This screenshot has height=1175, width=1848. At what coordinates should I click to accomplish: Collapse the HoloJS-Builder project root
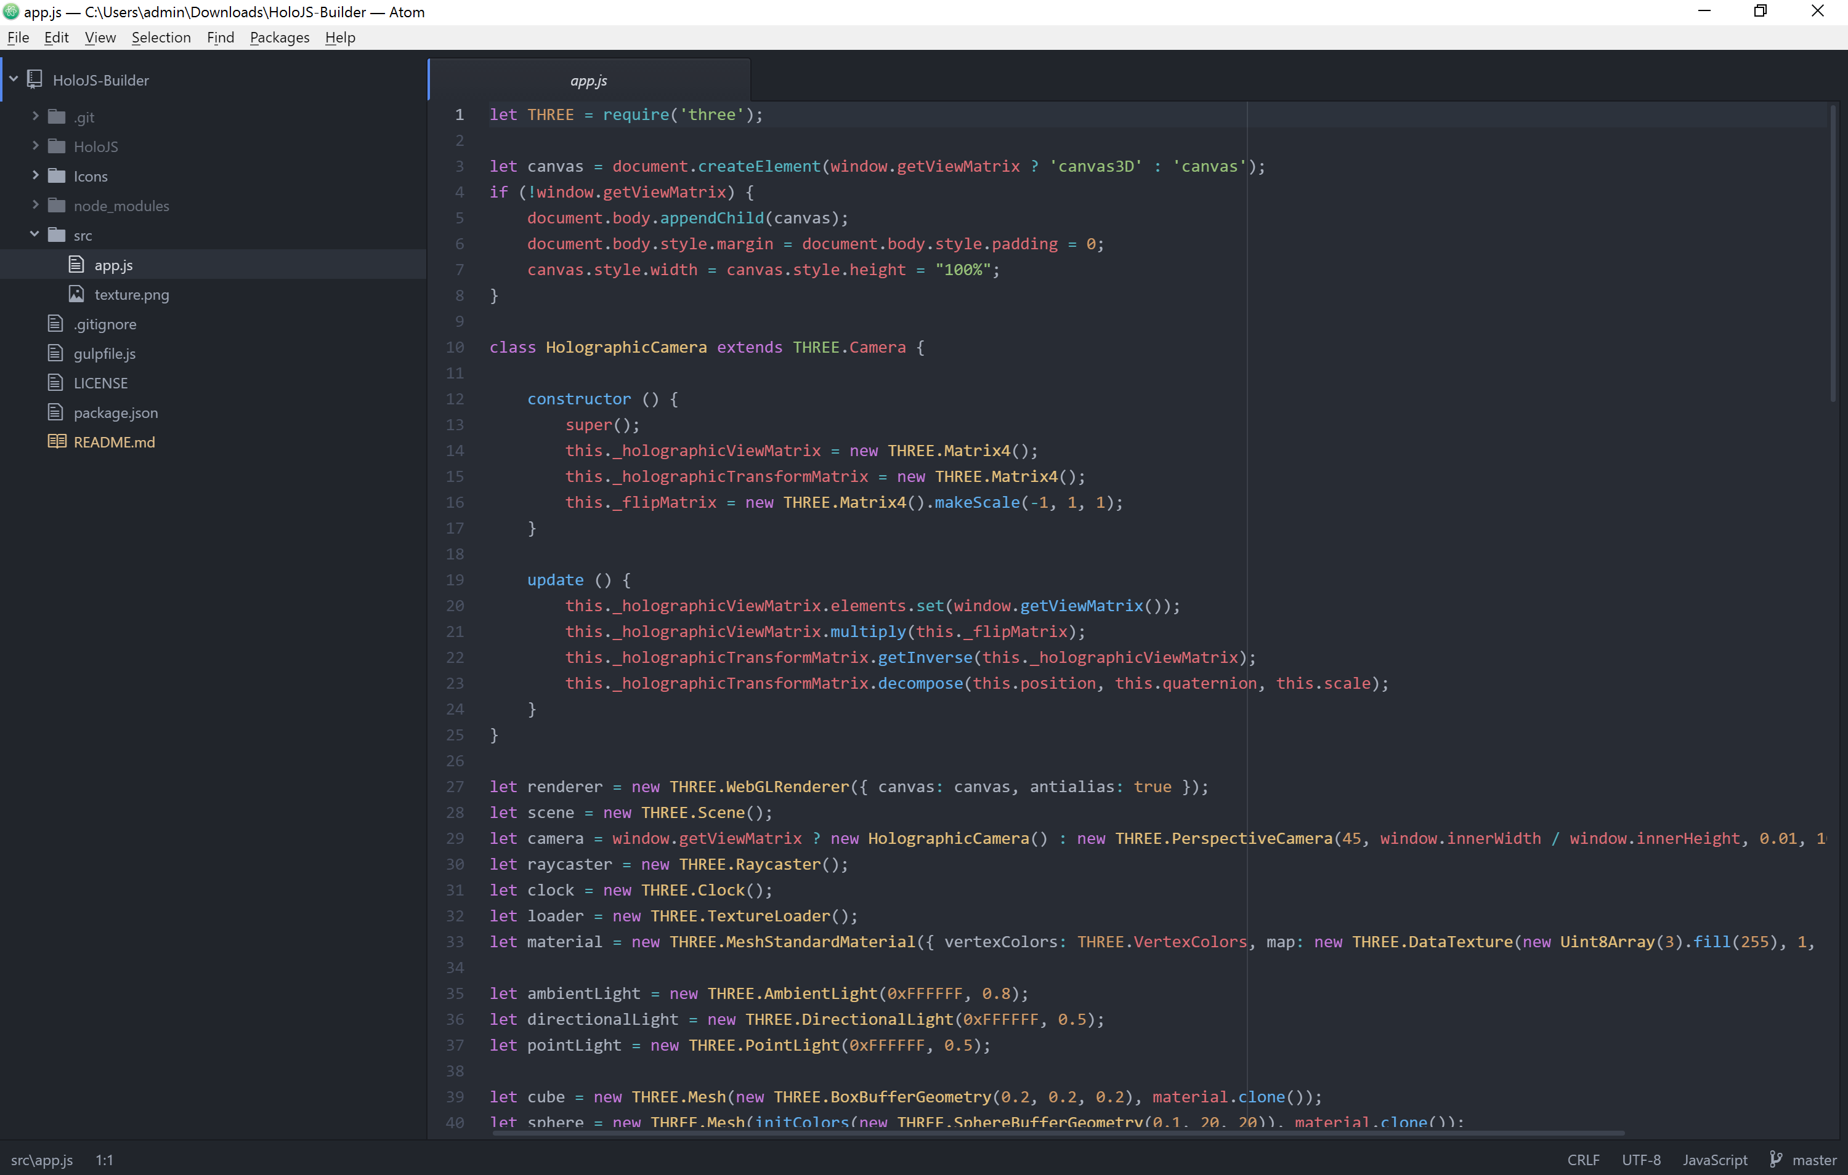(14, 78)
